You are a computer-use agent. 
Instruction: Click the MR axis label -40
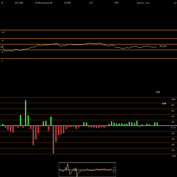coord(173,139)
